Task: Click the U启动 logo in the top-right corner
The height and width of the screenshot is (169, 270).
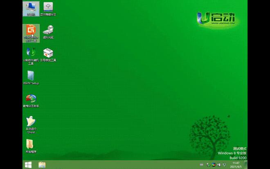Action: 216,19
